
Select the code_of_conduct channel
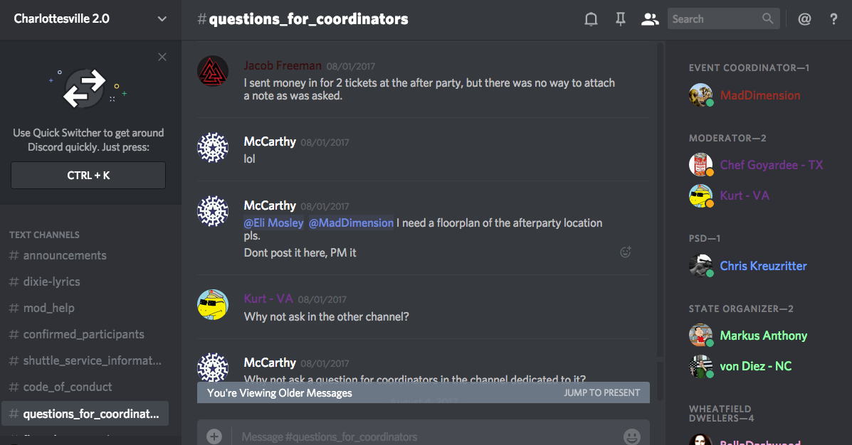(x=68, y=387)
